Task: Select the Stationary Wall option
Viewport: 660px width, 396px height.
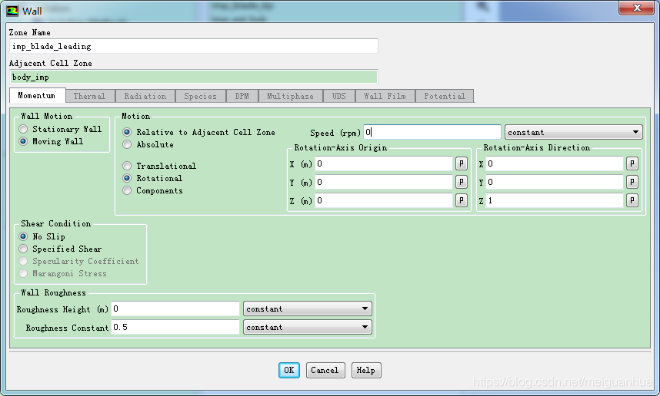Action: click(x=24, y=129)
